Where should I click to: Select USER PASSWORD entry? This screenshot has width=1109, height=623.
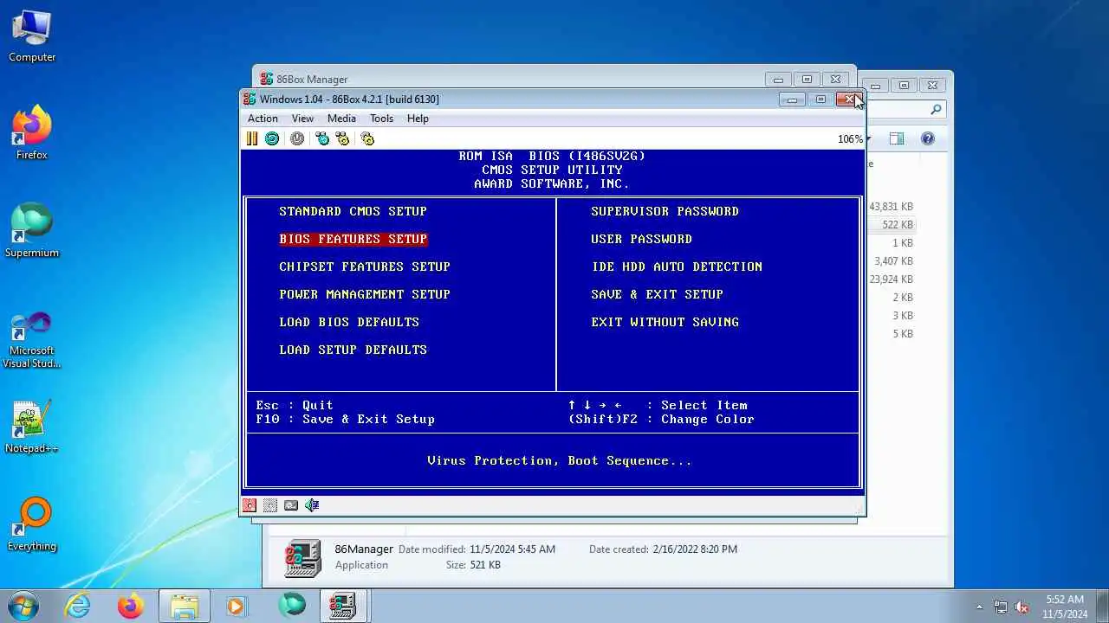(641, 239)
